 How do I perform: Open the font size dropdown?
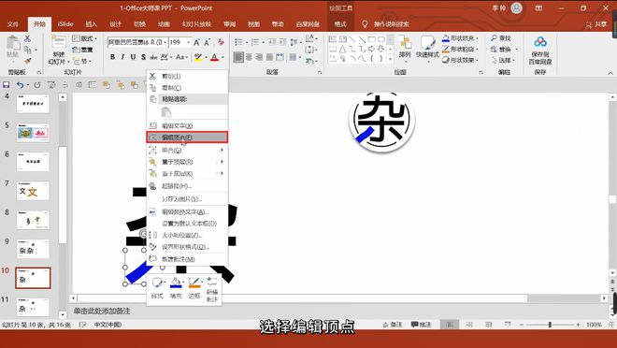coord(189,42)
